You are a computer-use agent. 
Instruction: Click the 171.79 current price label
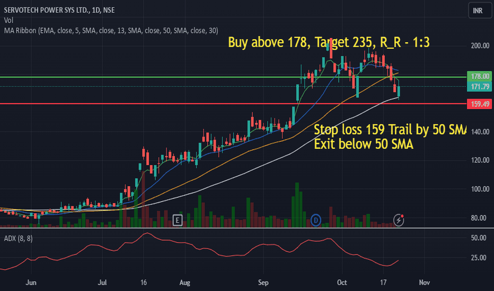[479, 87]
